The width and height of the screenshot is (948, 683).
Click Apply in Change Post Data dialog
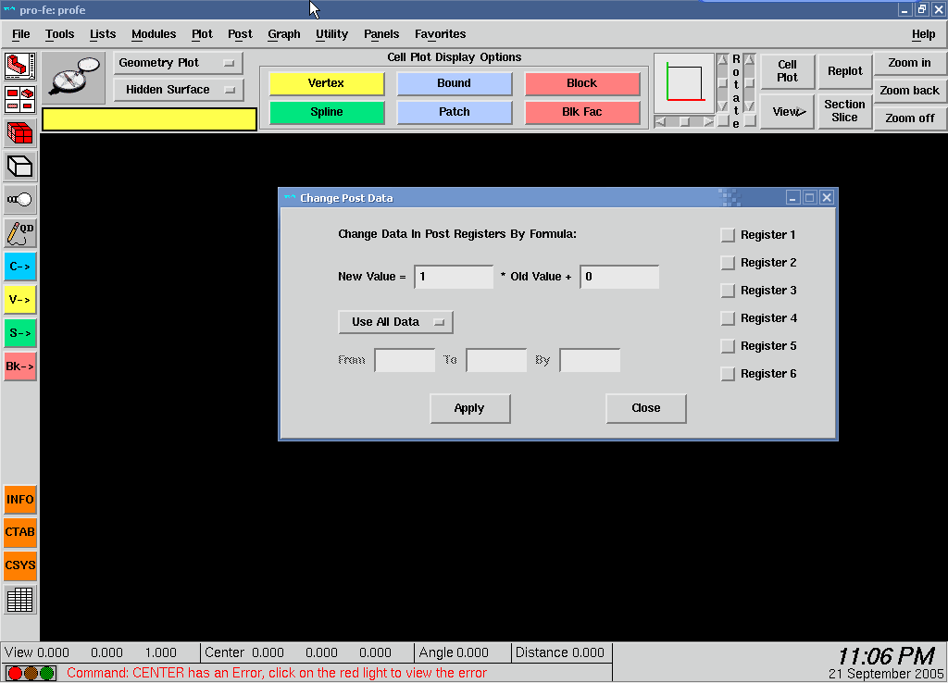pyautogui.click(x=469, y=408)
